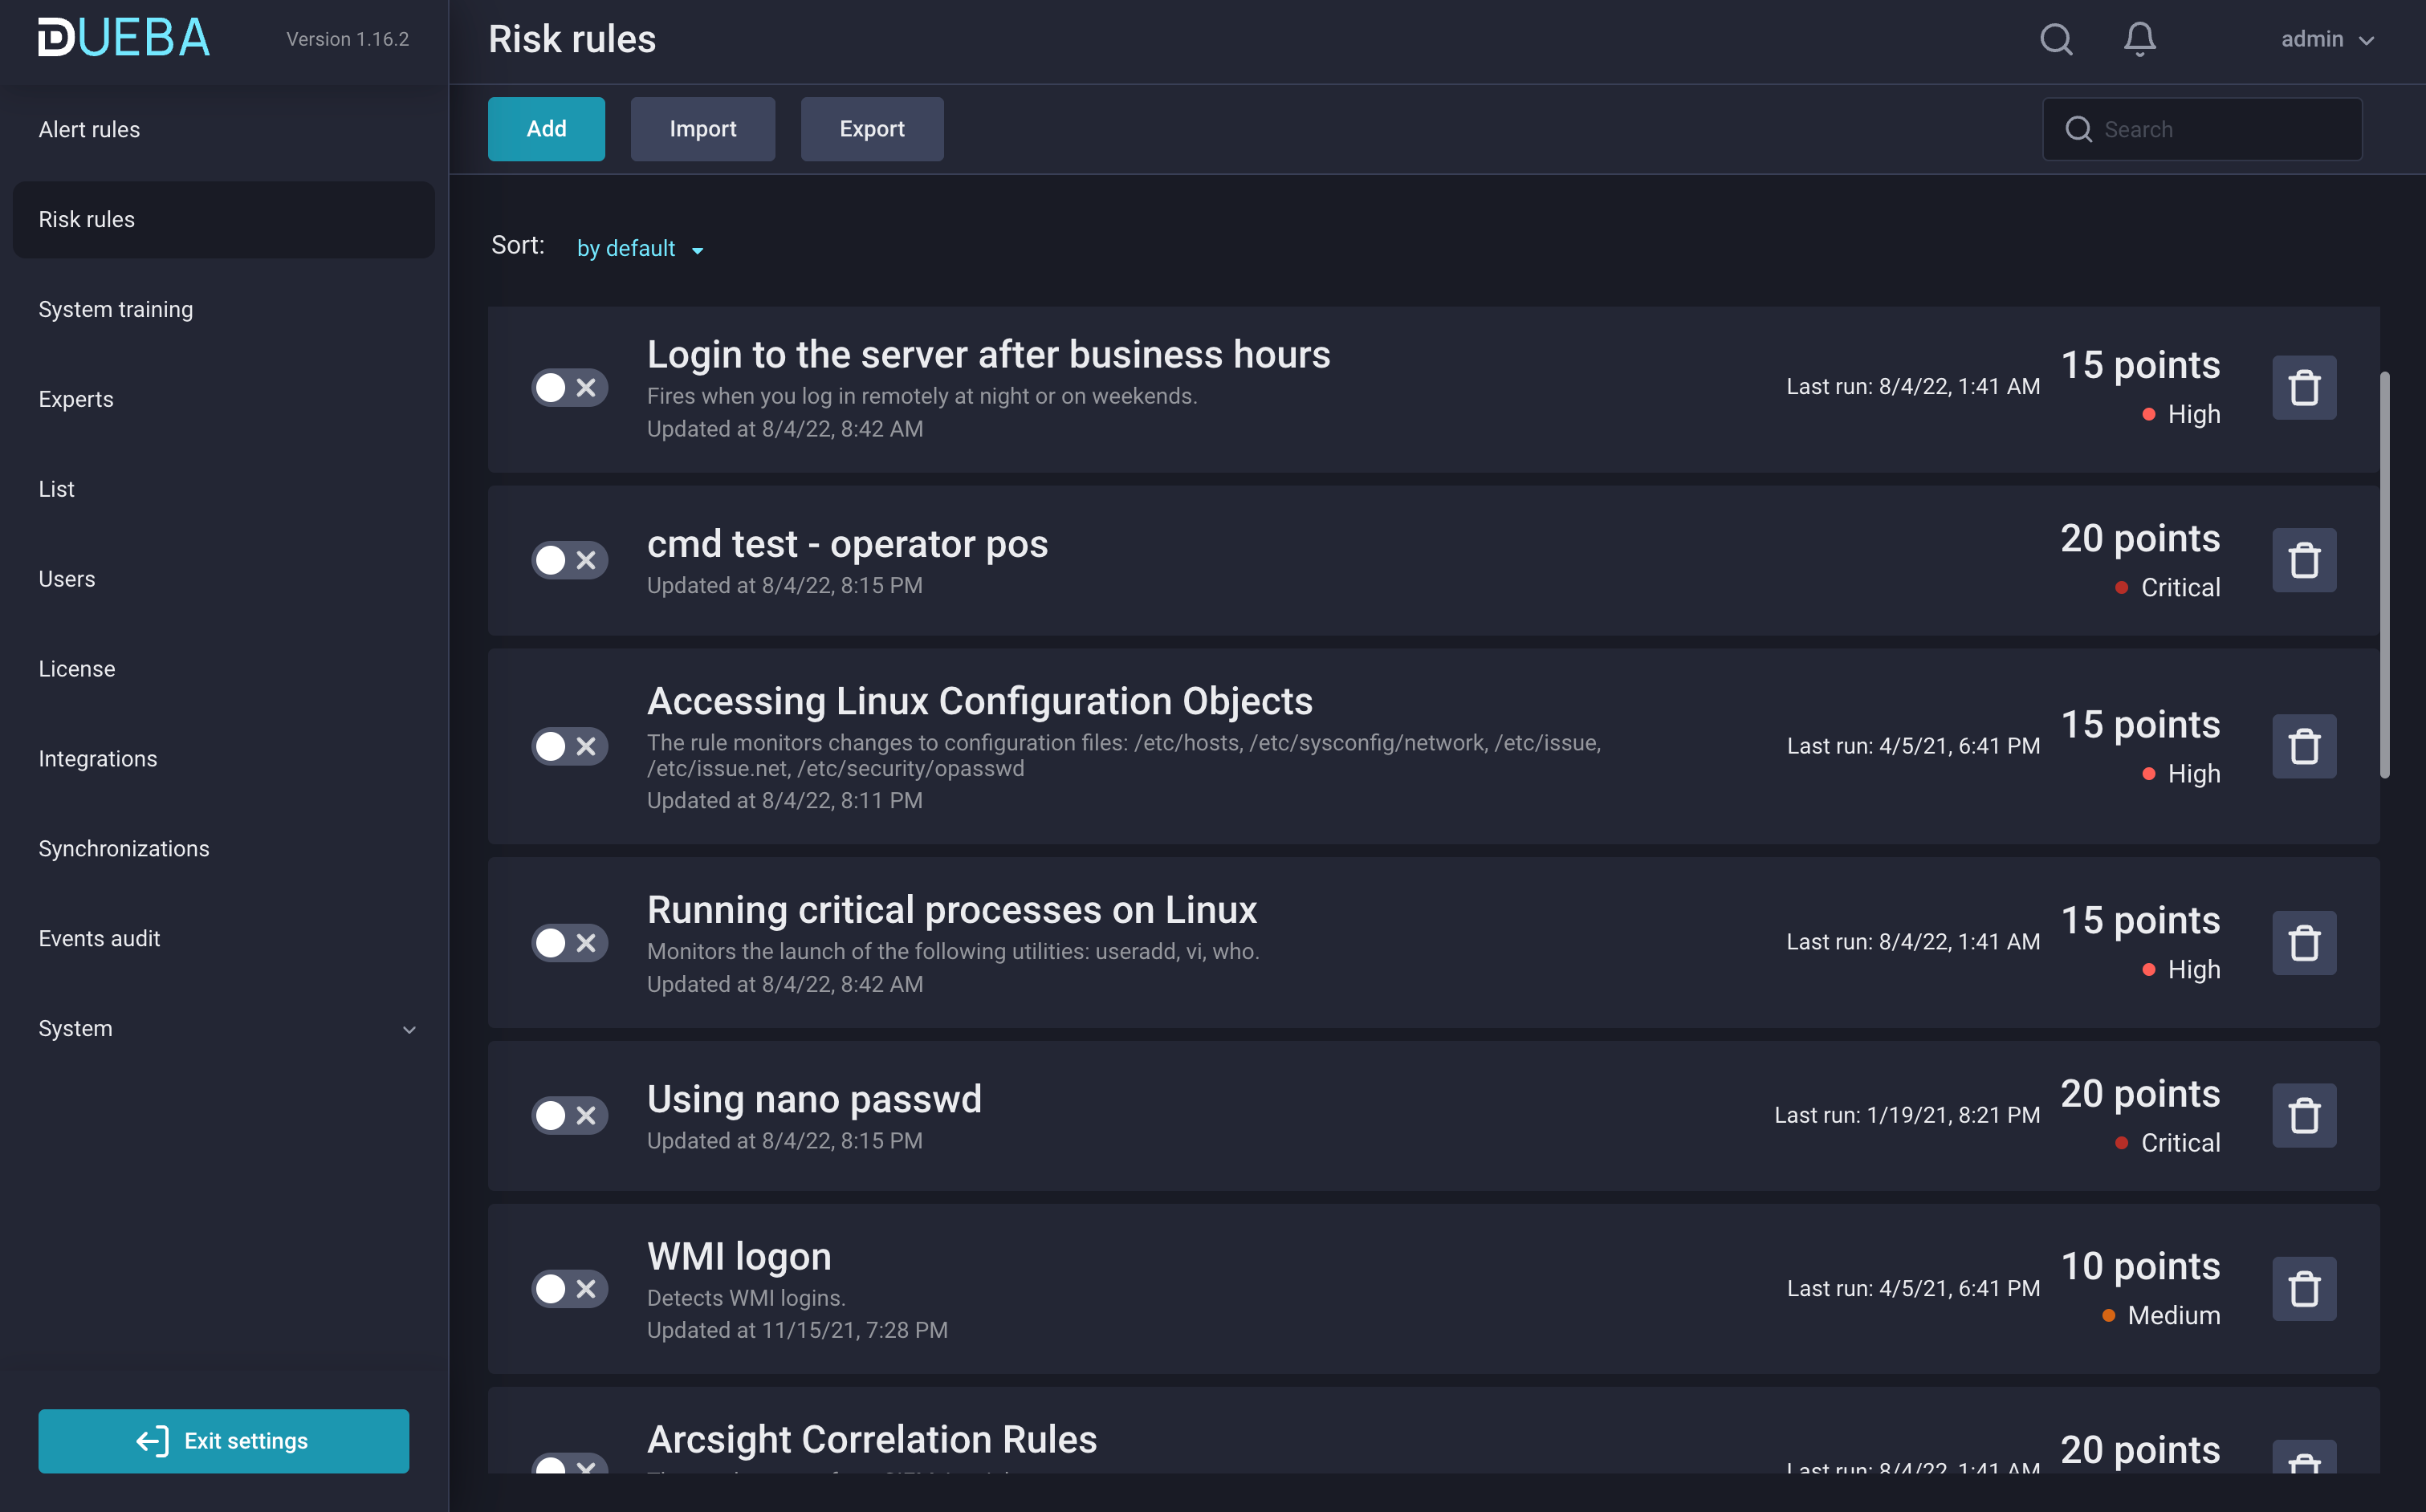Click the search magnifier icon in header

pos(2056,39)
